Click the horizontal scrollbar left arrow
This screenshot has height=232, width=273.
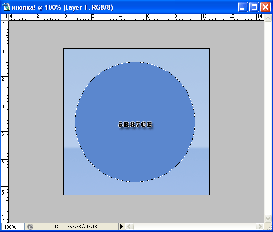129,227
